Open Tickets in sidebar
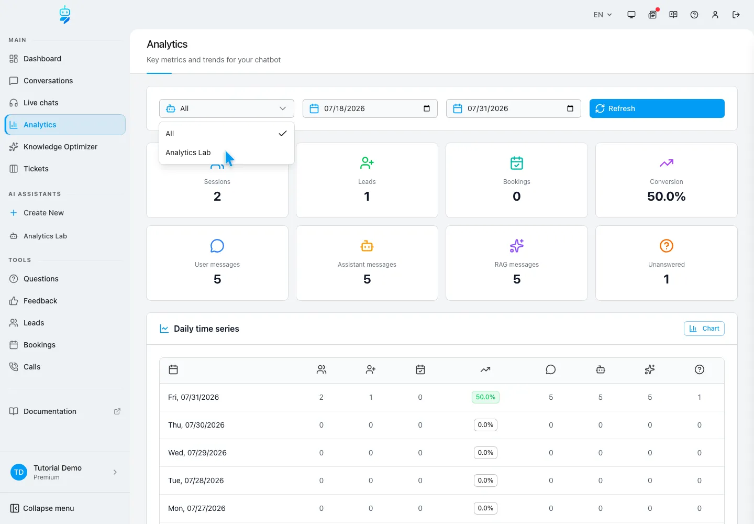The height and width of the screenshot is (524, 754). 65,169
